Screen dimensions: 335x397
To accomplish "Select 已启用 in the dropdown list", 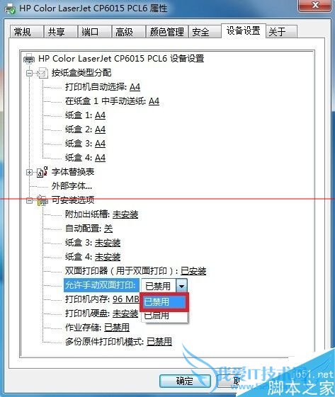I will tap(164, 316).
